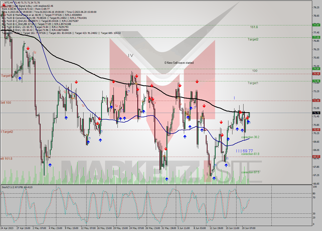Image resolution: width=322 pixels, height=231 pixels.
Task: Click the 'I V' wave label
Action: pyautogui.click(x=131, y=55)
